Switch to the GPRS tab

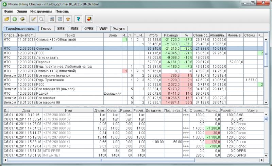[x=89, y=29]
